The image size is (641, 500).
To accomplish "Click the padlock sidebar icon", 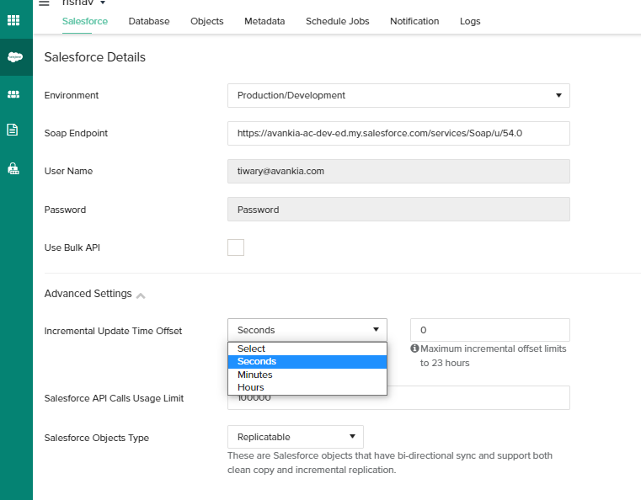I will pyautogui.click(x=13, y=168).
